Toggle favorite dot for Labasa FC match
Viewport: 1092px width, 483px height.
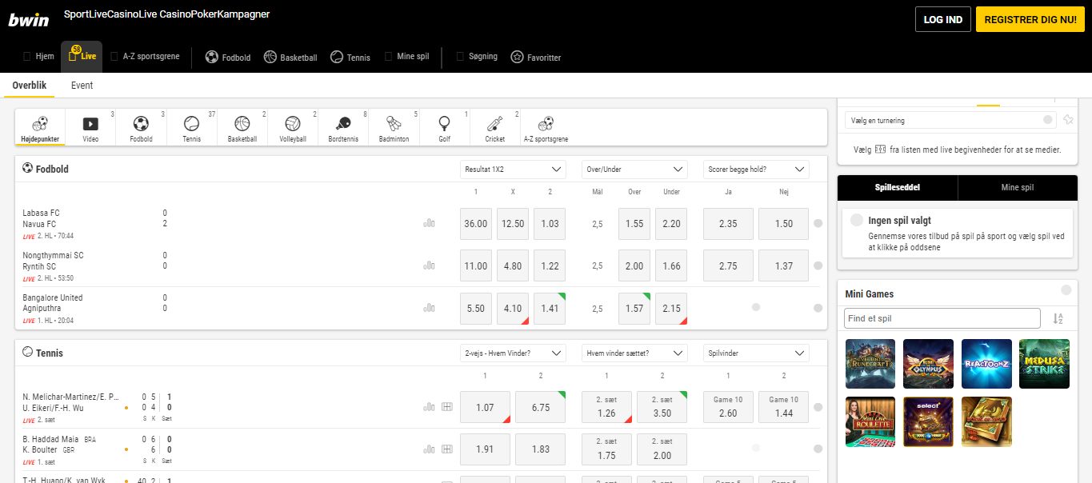tap(818, 224)
